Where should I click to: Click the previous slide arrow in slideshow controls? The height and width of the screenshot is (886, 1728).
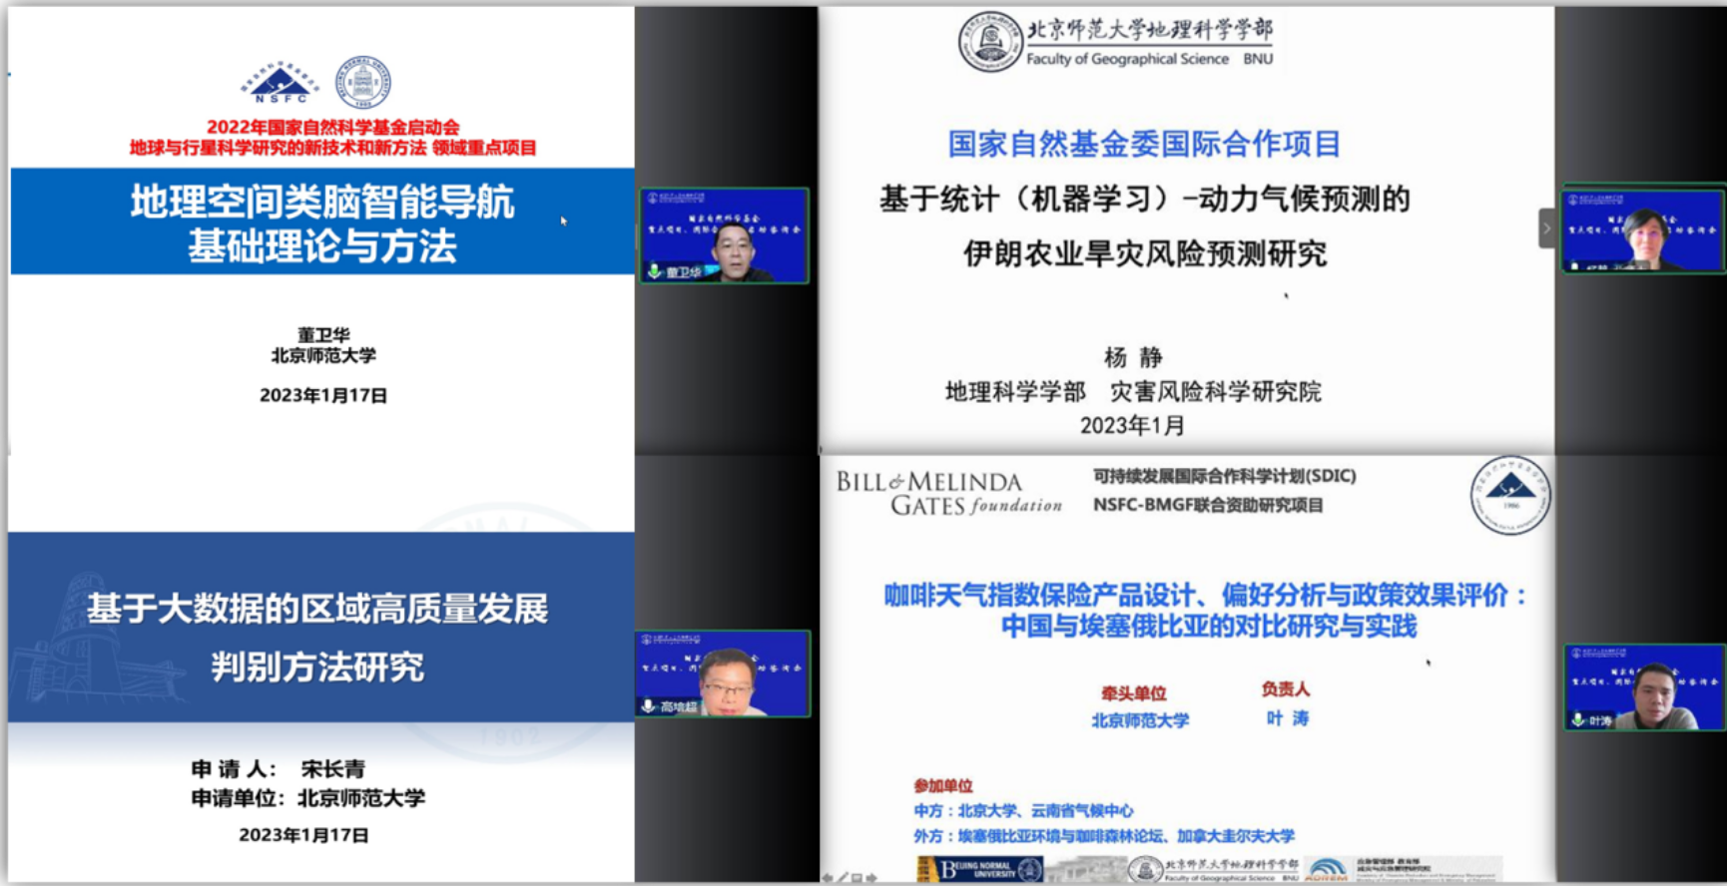point(828,878)
